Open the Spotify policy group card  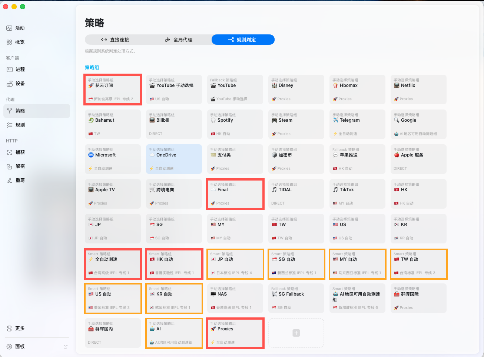point(235,124)
